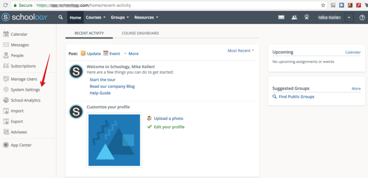
Task: Open Calendar in the left sidebar
Action: click(19, 34)
